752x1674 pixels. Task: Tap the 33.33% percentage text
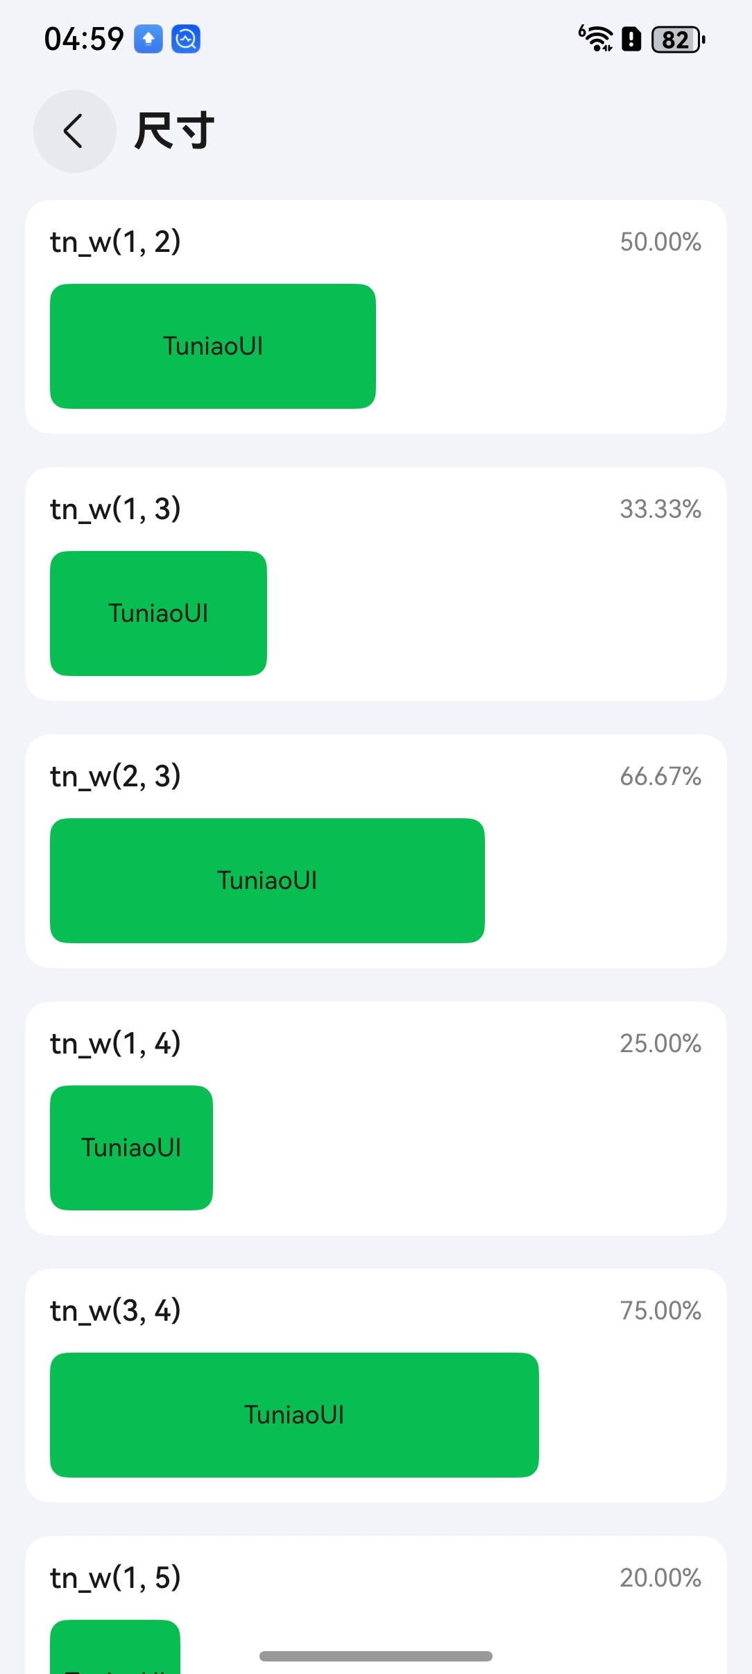click(x=660, y=509)
